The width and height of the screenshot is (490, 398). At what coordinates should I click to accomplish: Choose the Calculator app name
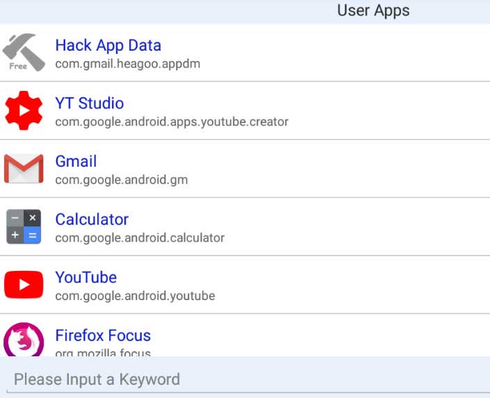point(92,219)
